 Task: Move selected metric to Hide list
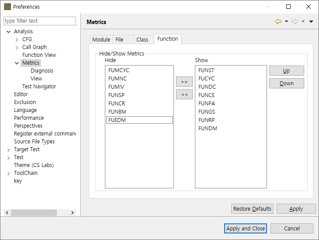point(184,94)
